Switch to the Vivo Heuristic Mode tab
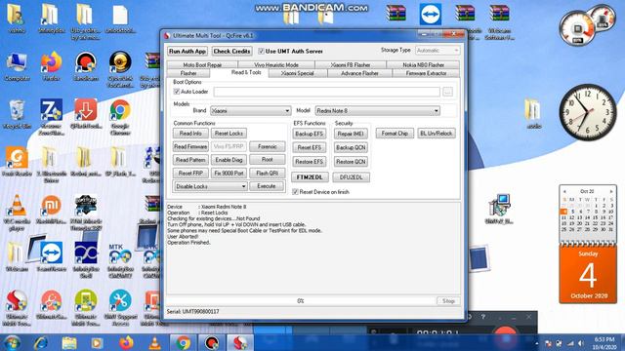625x351 pixels. [276, 65]
